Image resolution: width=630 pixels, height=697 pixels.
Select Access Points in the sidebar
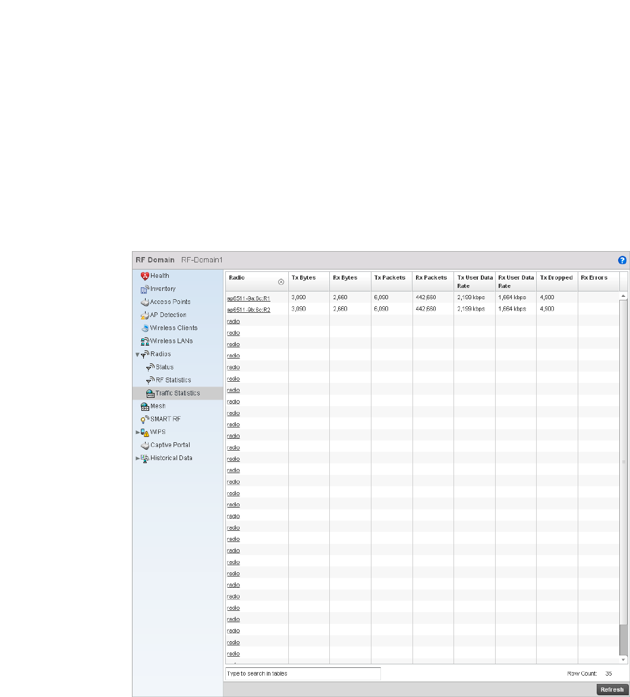171,302
